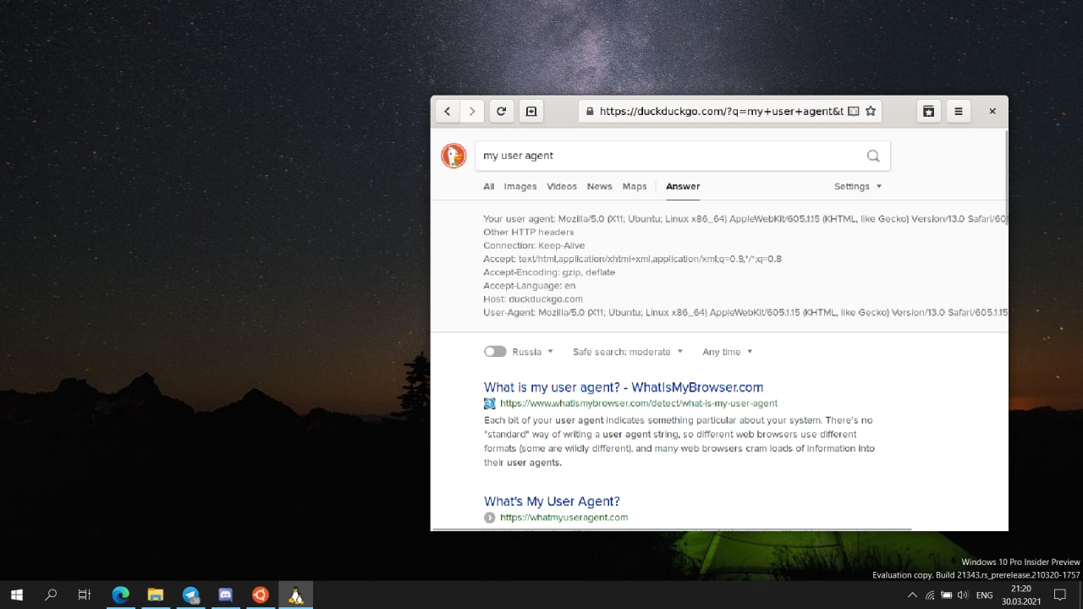This screenshot has height=609, width=1083.
Task: Open notification center
Action: (x=1059, y=595)
